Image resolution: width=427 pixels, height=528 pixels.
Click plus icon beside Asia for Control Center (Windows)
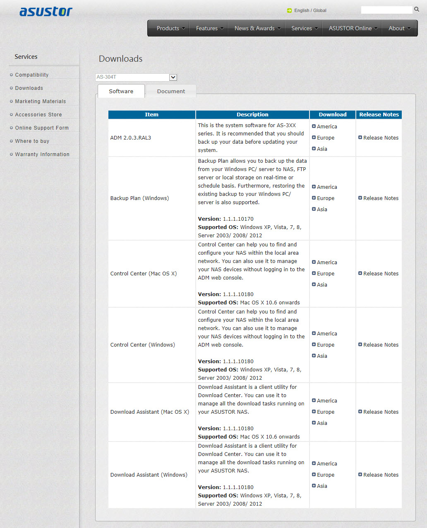(x=314, y=356)
